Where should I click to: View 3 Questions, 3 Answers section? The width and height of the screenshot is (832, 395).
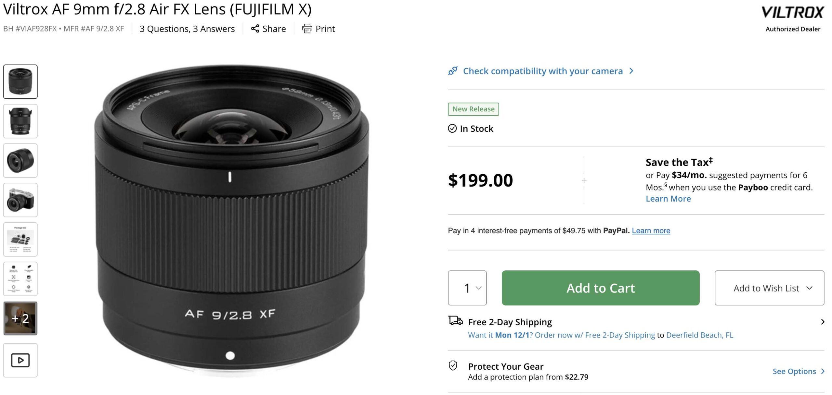click(x=187, y=29)
